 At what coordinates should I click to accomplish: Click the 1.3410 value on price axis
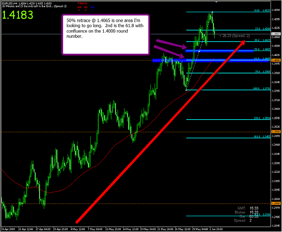pyautogui.click(x=276, y=145)
